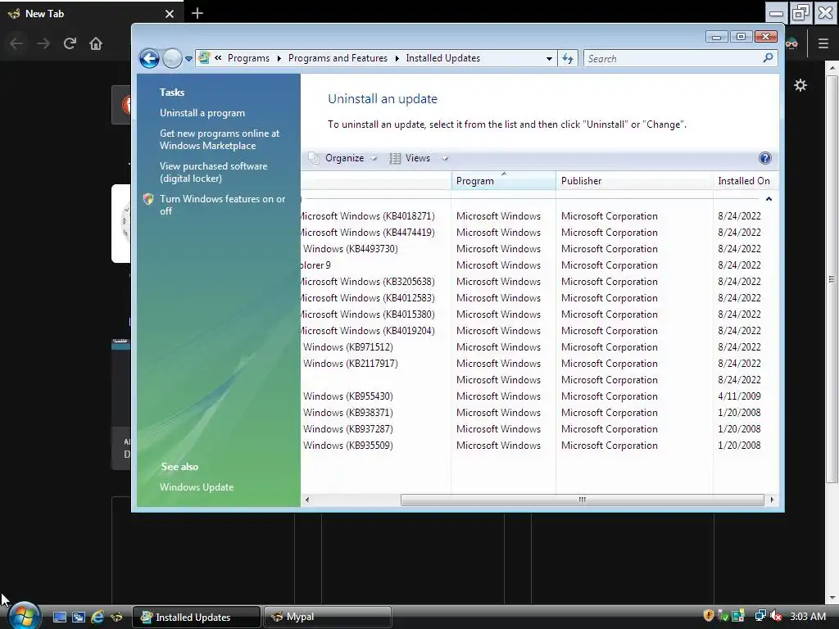
Task: Click the 4/11/2009 installed date cell
Action: tap(739, 396)
